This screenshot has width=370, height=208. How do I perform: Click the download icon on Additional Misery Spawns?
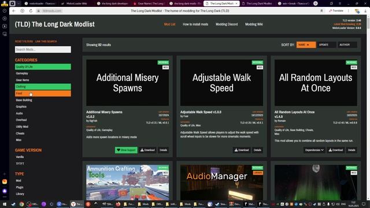[148, 150]
